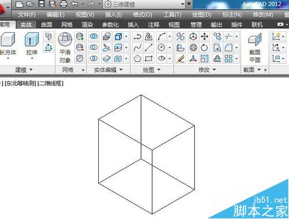Click the 平滑对象 smooth object tool
Image resolution: width=289 pixels, height=219 pixels.
(x=65, y=48)
